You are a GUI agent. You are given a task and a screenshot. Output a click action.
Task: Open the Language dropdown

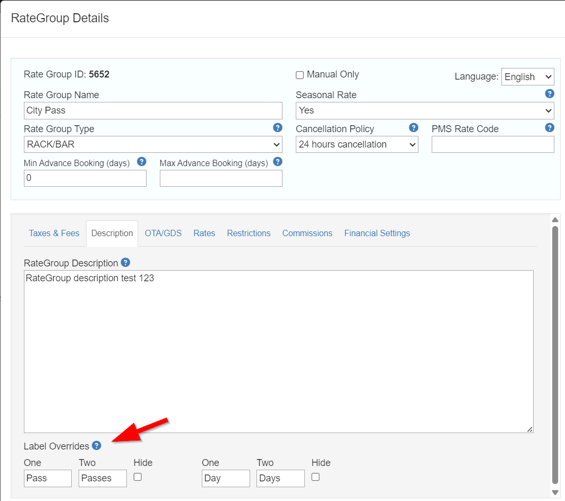coord(528,77)
